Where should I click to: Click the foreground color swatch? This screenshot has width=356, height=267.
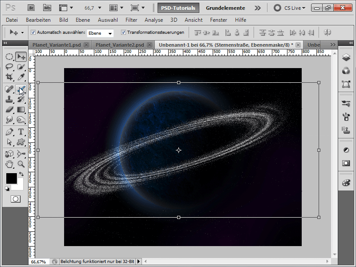coord(12,178)
